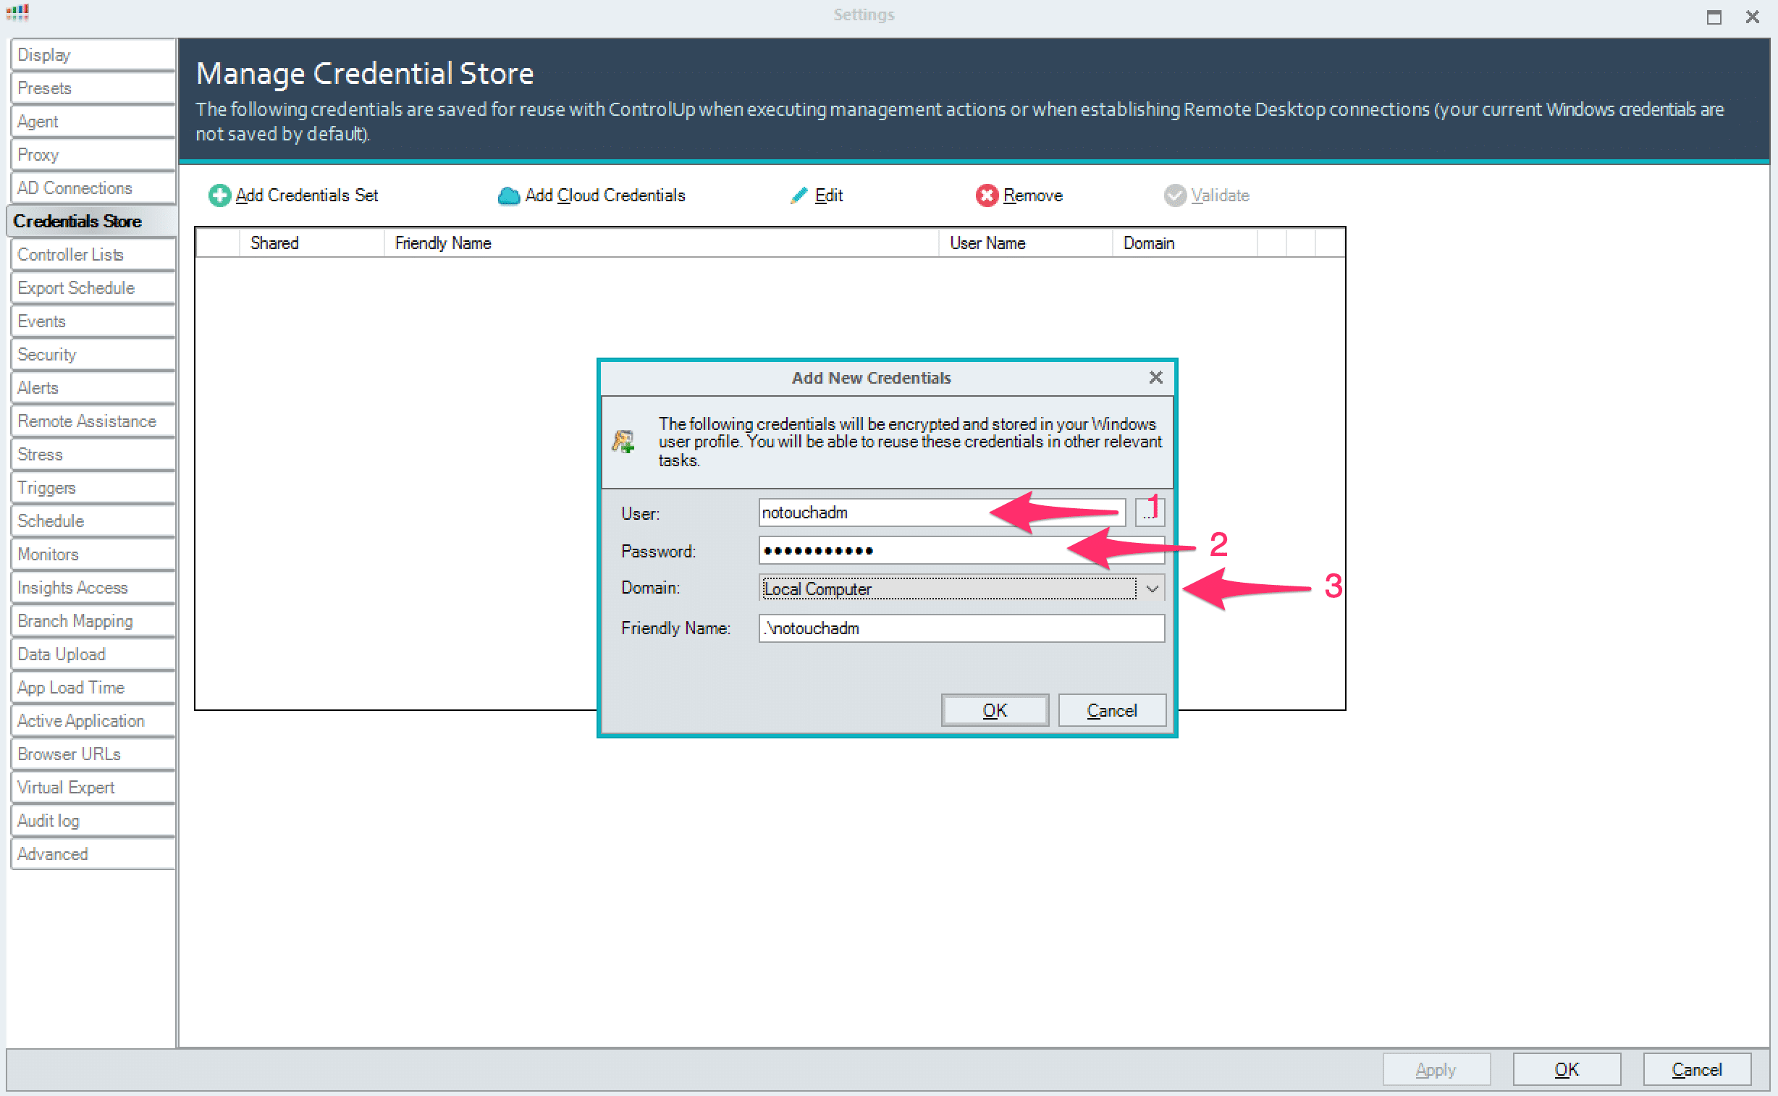
Task: Maximize the Settings window
Action: (1714, 17)
